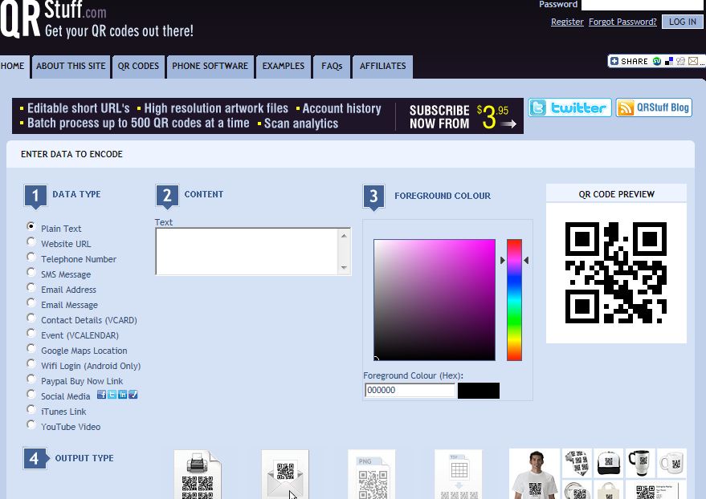Click the StumbleUpon share icon

[x=656, y=61]
